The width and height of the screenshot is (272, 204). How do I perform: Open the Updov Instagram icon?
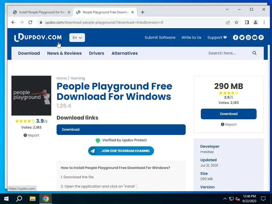pyautogui.click(x=248, y=37)
